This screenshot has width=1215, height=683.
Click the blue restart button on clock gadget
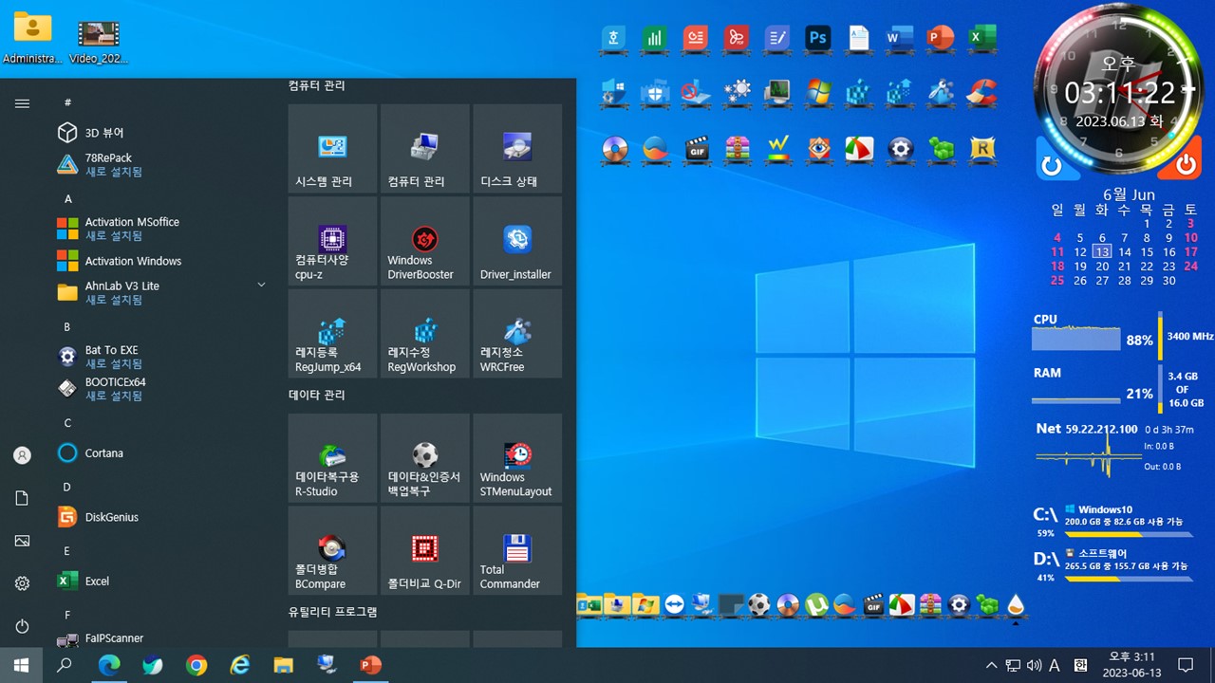pyautogui.click(x=1051, y=165)
